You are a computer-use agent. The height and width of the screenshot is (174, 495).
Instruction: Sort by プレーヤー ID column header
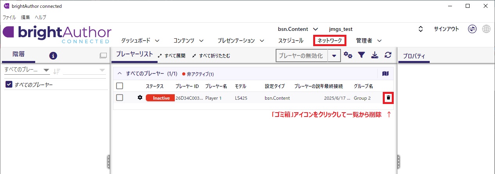click(187, 86)
